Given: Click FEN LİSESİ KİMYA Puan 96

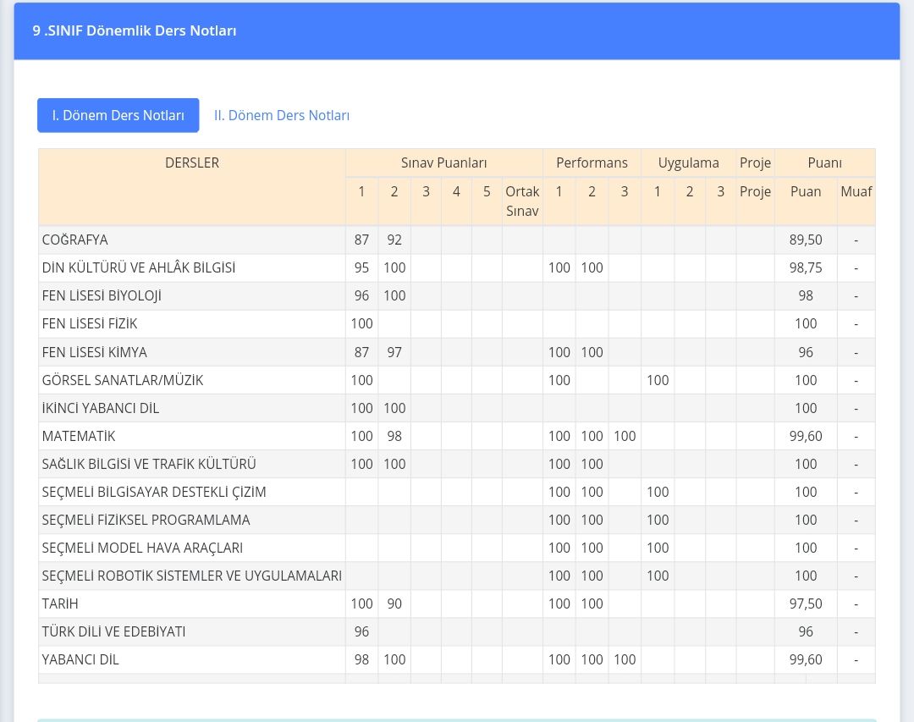Looking at the screenshot, I should (x=806, y=352).
